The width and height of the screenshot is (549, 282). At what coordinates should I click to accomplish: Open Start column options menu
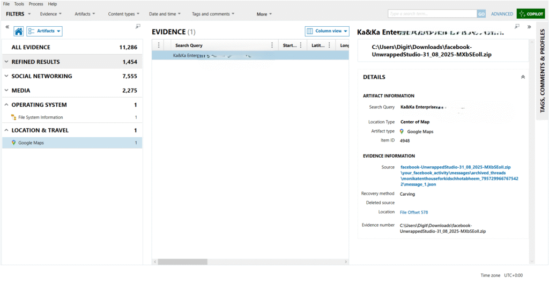[x=300, y=45]
